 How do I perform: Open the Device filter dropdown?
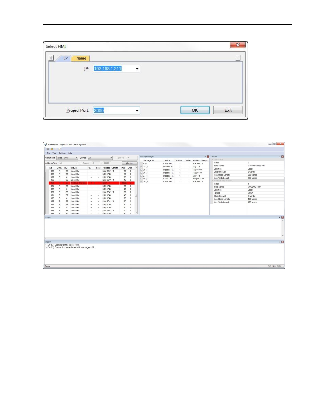(x=111, y=158)
